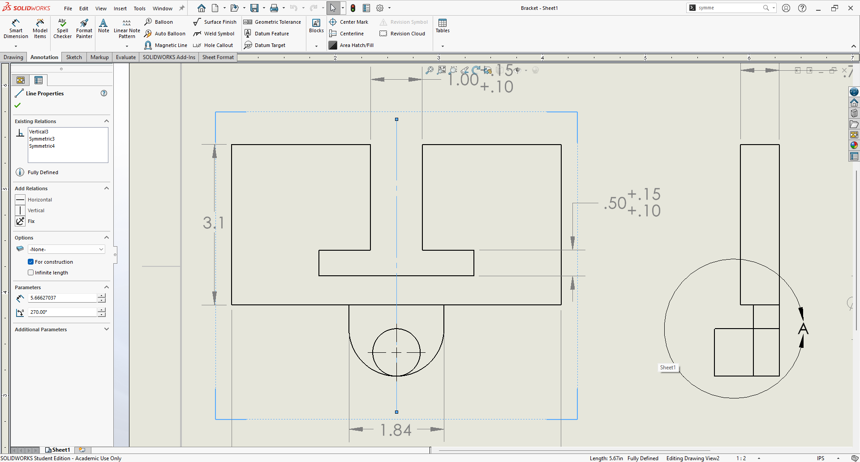Screen dimensions: 860x462
Task: Collapse the Options section
Action: [107, 238]
